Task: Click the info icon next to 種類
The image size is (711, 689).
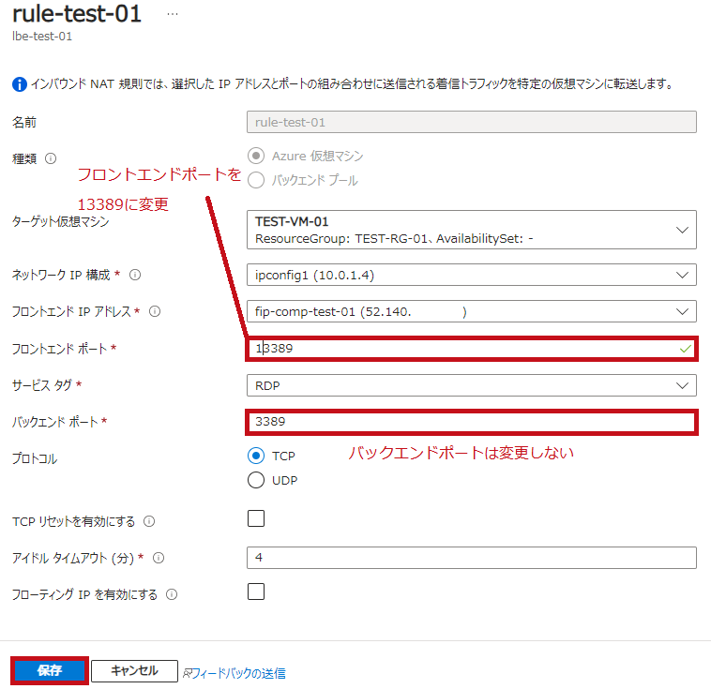Action: coord(51,158)
